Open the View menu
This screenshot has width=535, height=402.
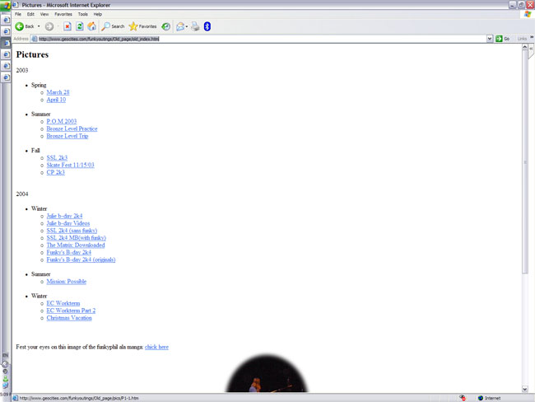coord(44,14)
